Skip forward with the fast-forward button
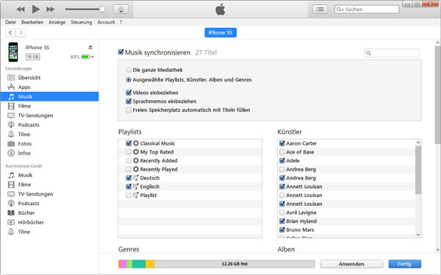 pyautogui.click(x=50, y=10)
